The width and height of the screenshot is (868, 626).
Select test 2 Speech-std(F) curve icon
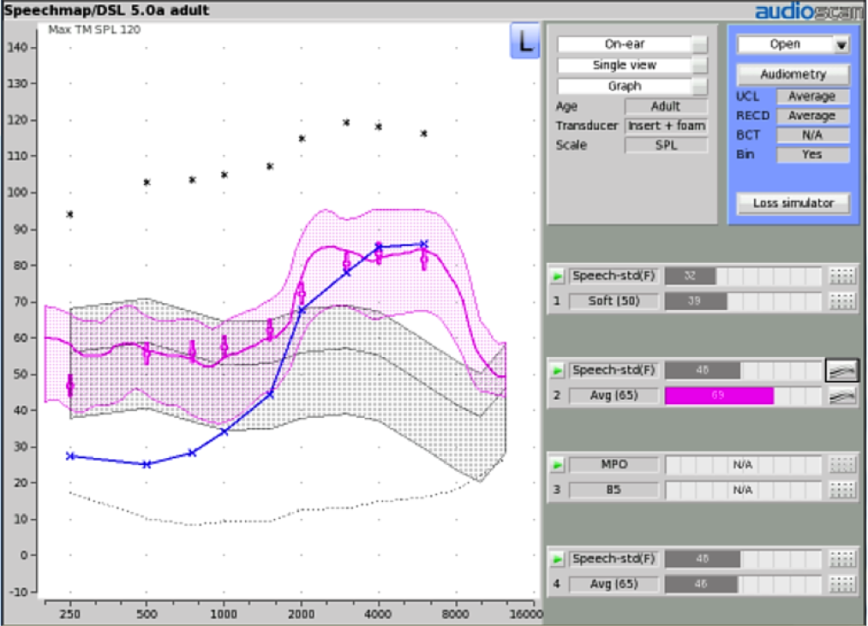(842, 370)
